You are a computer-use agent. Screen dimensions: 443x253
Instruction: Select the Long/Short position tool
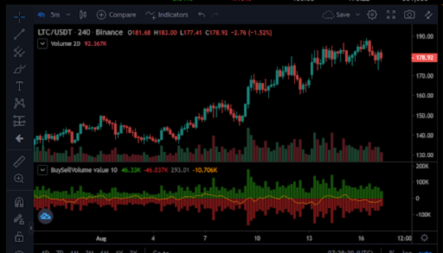point(19,121)
